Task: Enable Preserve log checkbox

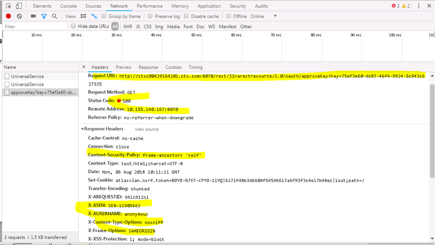Action: point(150,16)
